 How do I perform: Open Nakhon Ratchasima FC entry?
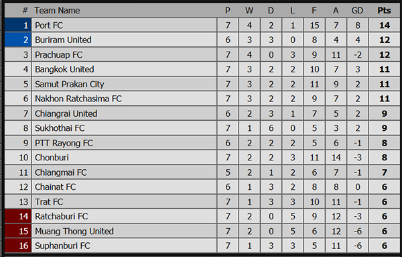78,99
